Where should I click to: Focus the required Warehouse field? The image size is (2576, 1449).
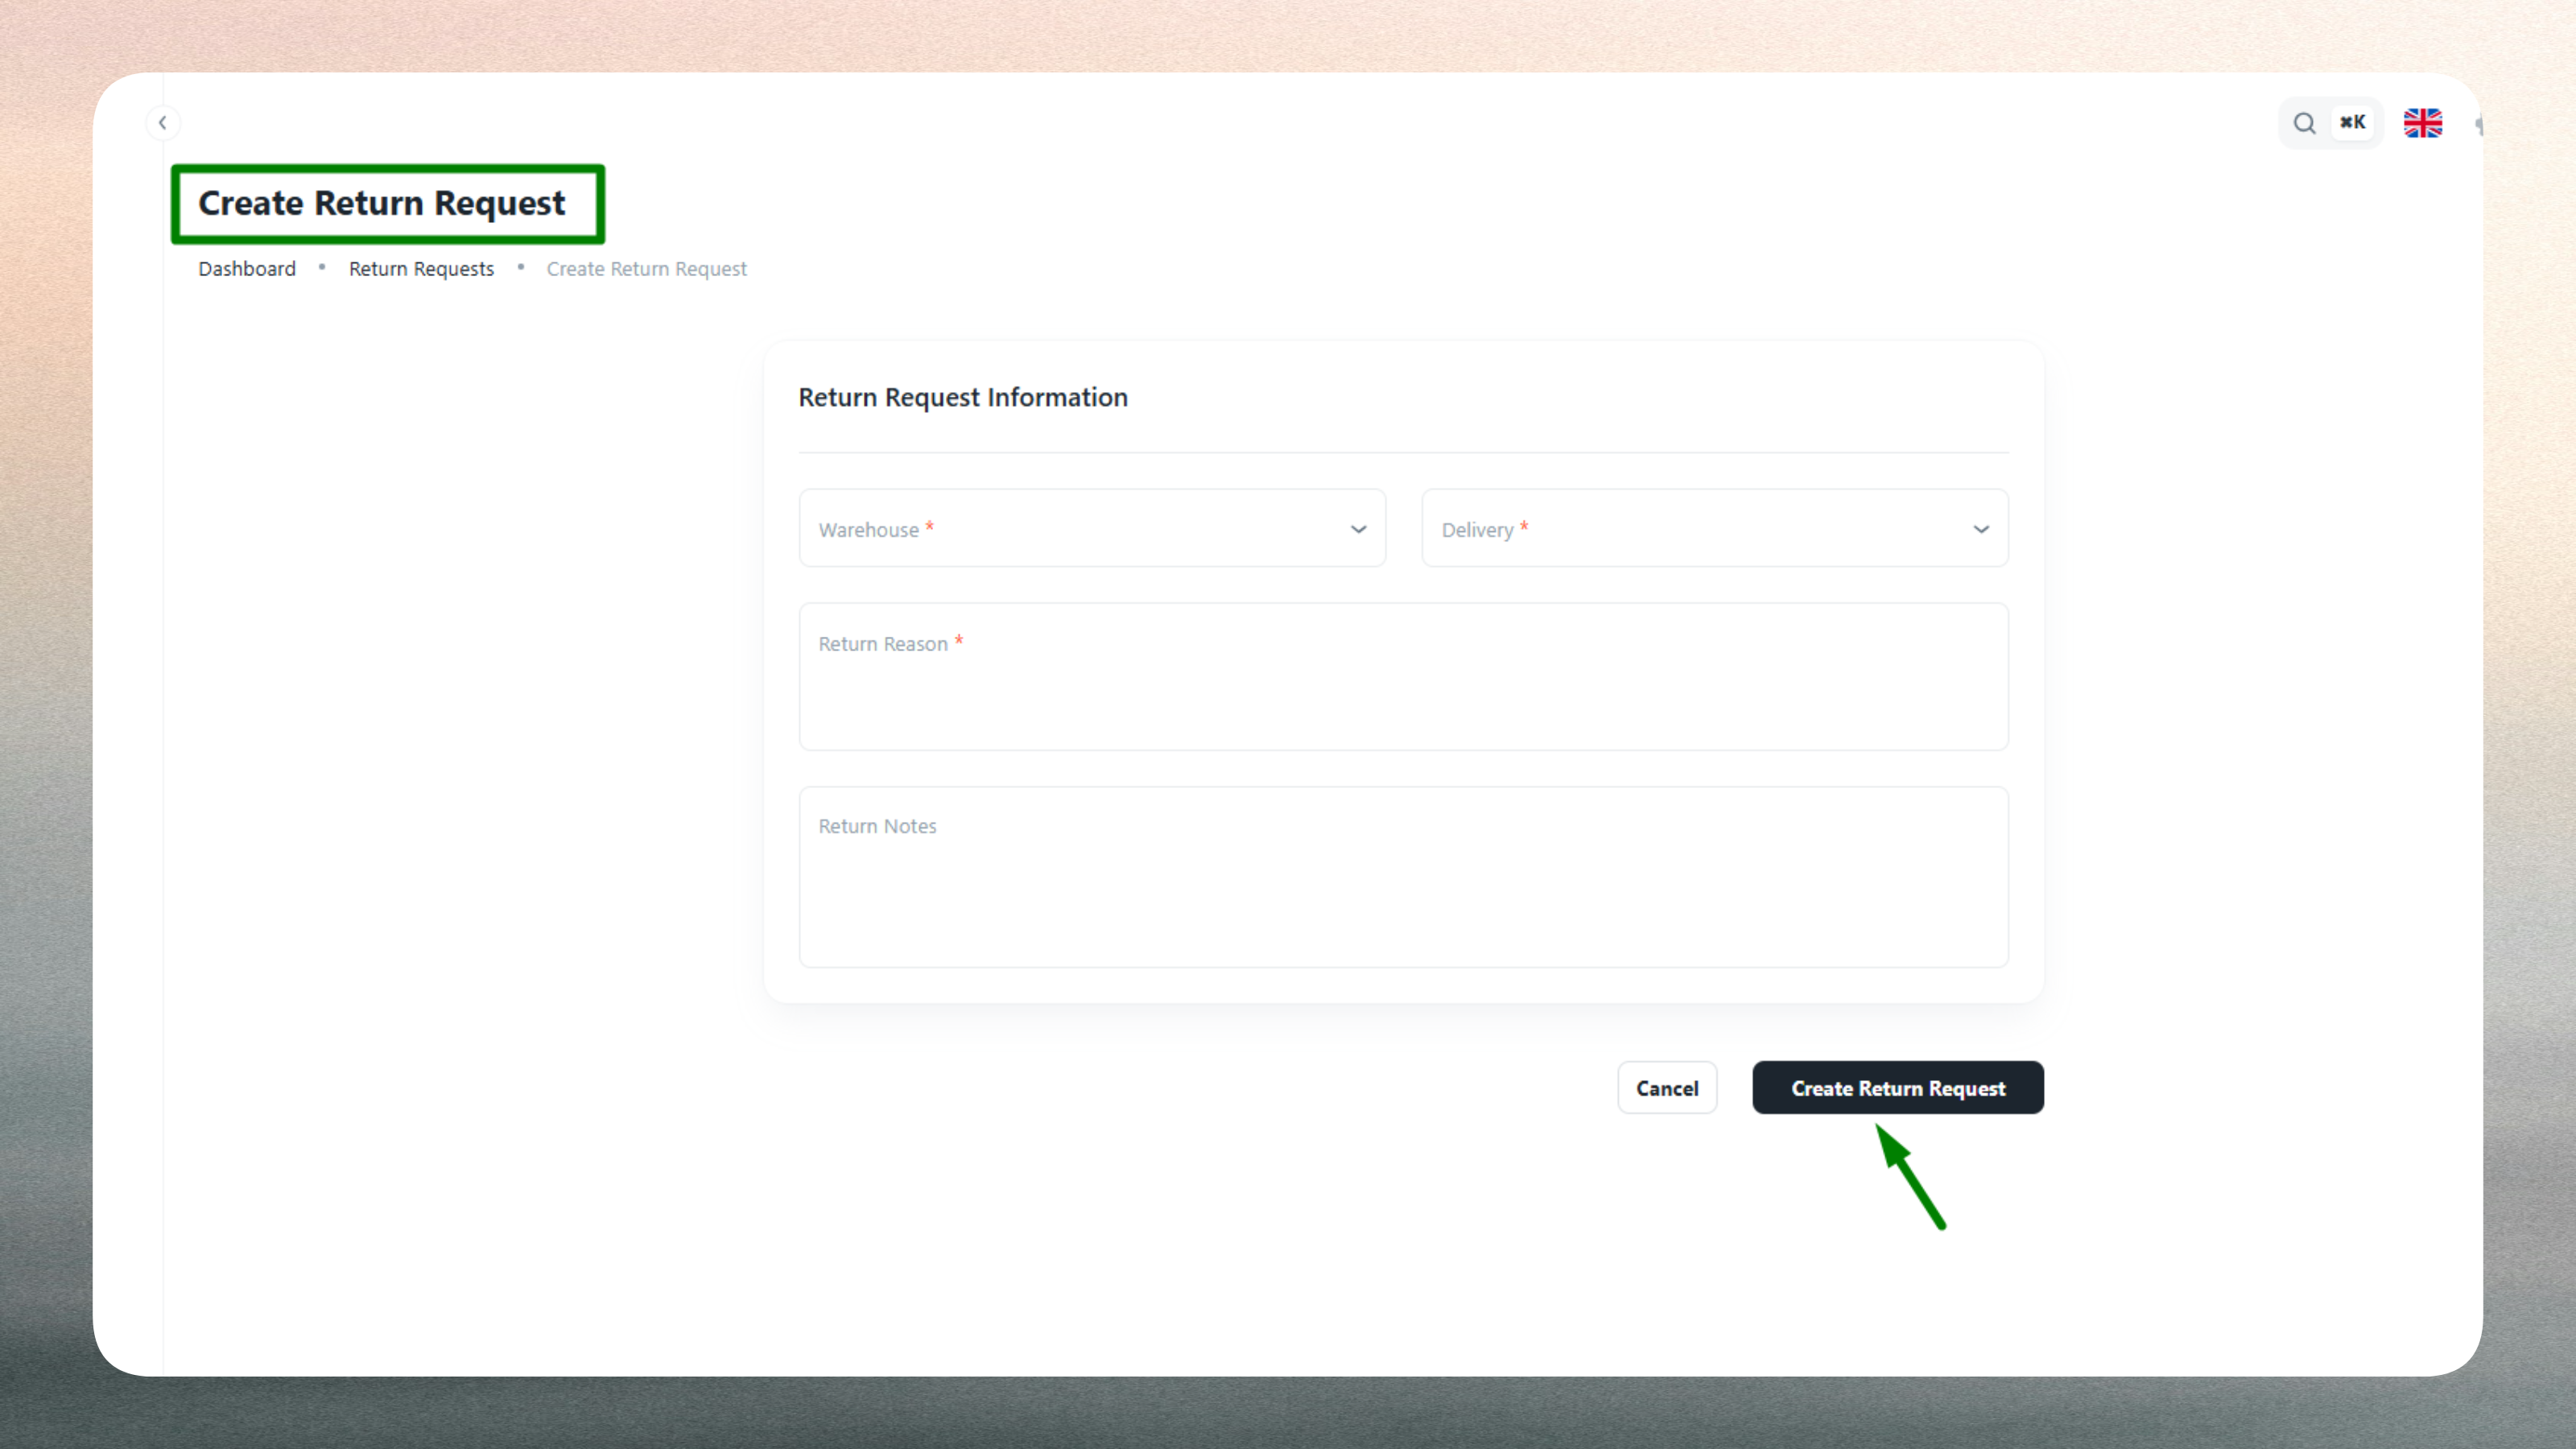[1092, 528]
